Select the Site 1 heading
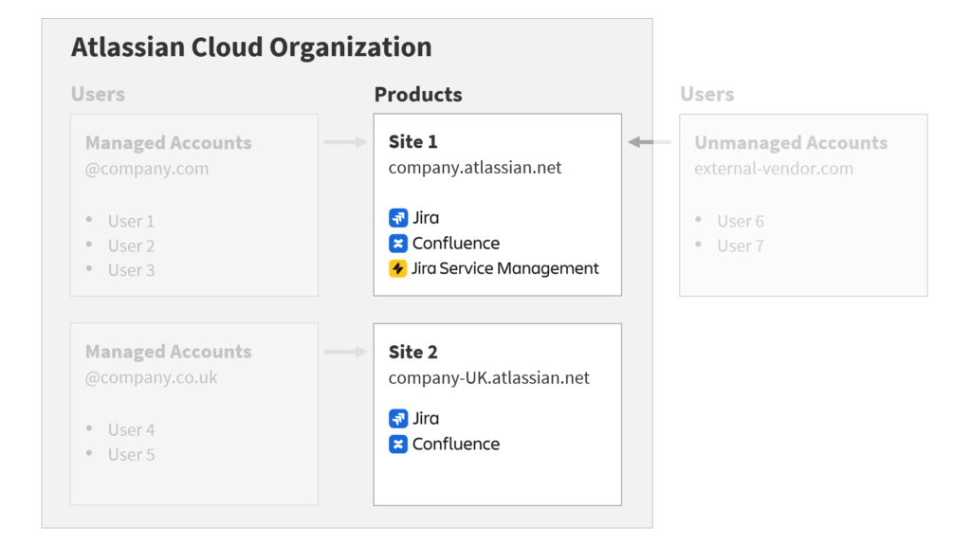 tap(412, 142)
